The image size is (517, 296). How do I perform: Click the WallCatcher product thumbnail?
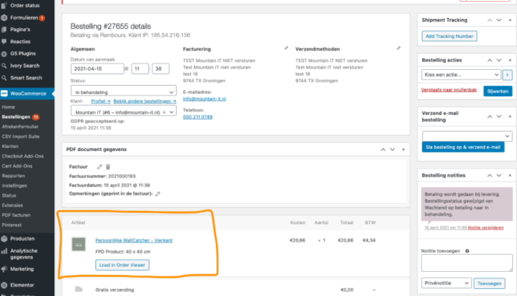(79, 244)
